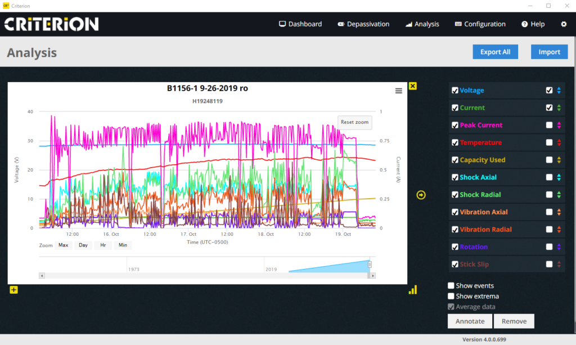Click the Reset zoom button
This screenshot has height=345, width=576.
[354, 122]
